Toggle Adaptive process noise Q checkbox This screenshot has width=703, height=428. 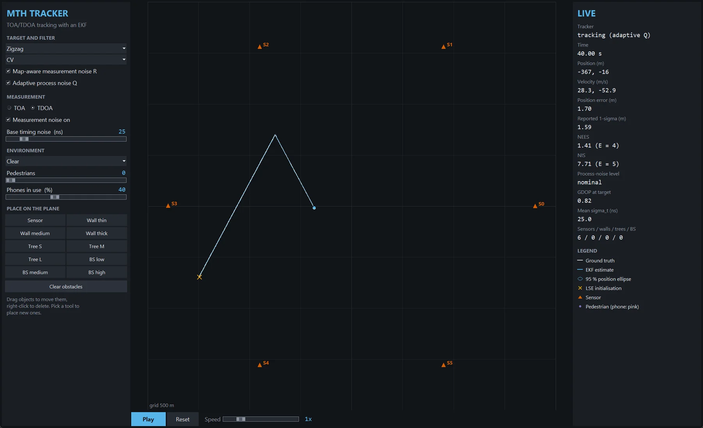pyautogui.click(x=8, y=83)
